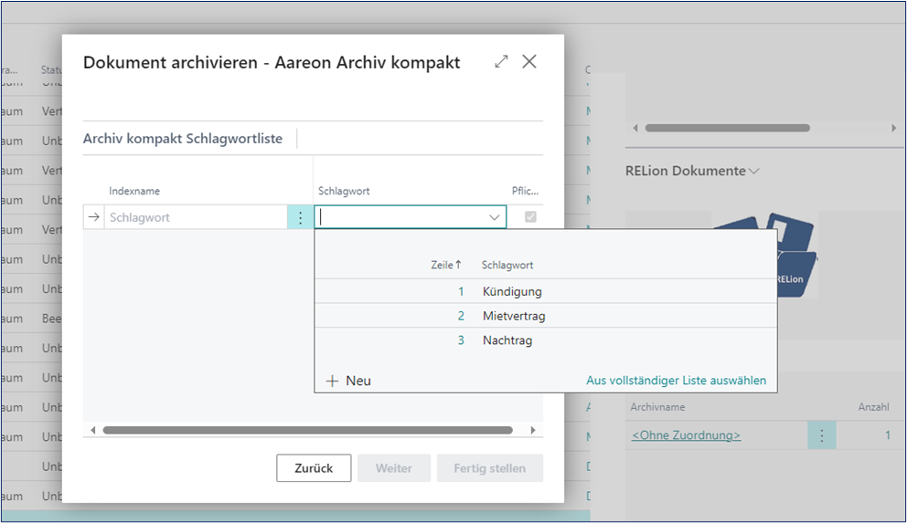This screenshot has height=523, width=907.
Task: Open the three-dot menu beside Indexname Schlagwort
Action: click(300, 217)
